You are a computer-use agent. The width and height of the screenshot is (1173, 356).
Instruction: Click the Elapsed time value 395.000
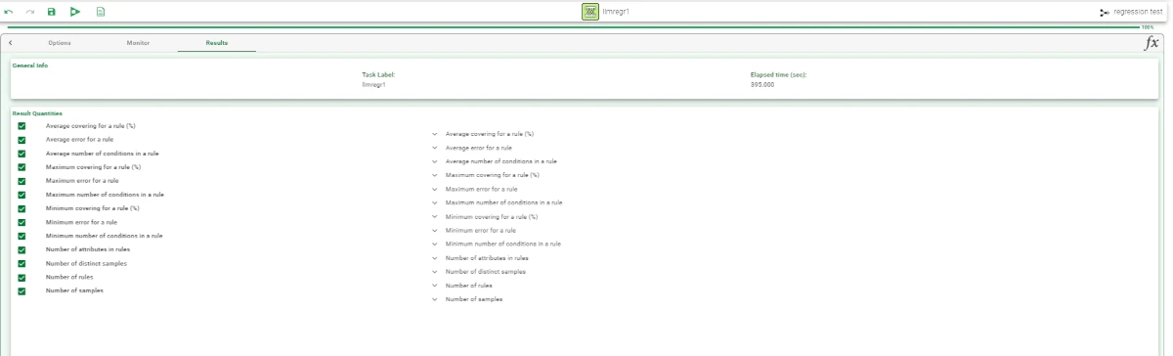(x=762, y=84)
